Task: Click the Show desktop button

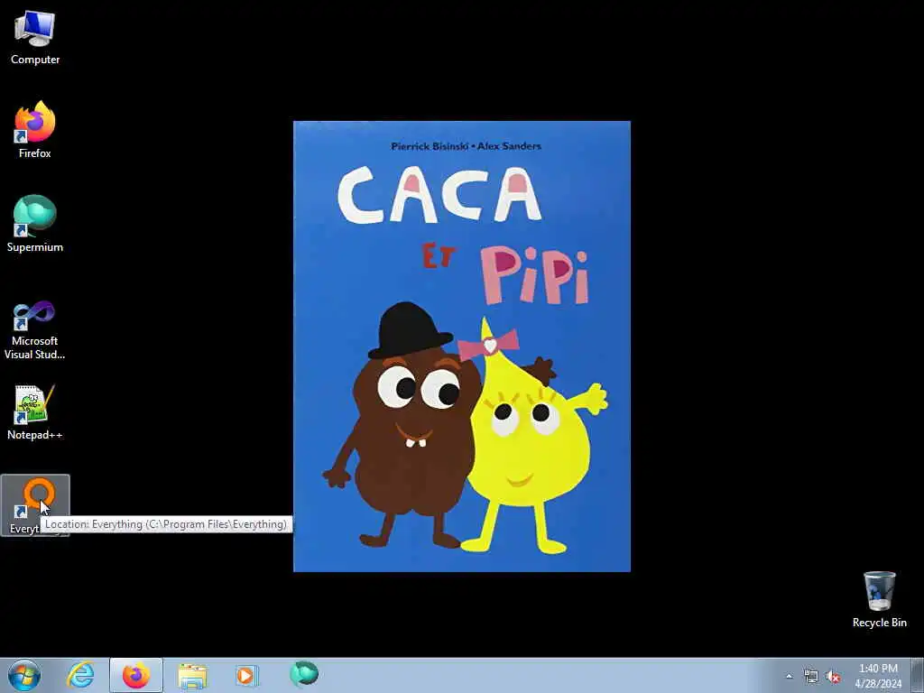Action: pos(918,675)
